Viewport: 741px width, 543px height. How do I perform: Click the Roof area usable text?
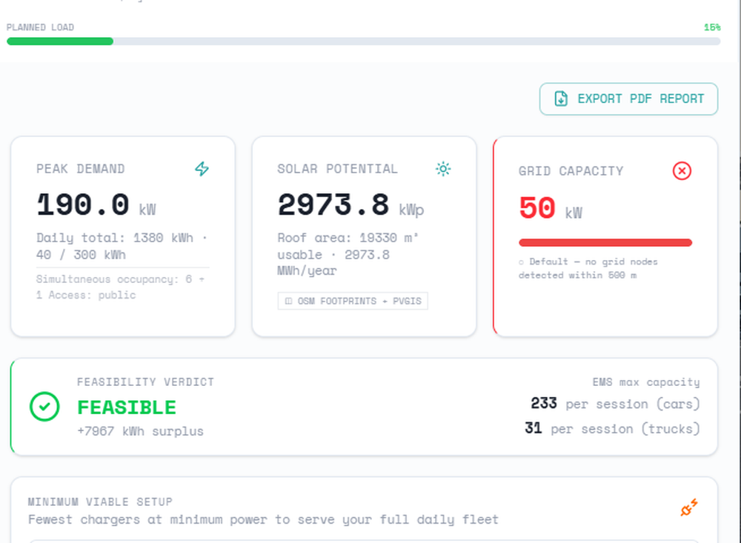[348, 254]
